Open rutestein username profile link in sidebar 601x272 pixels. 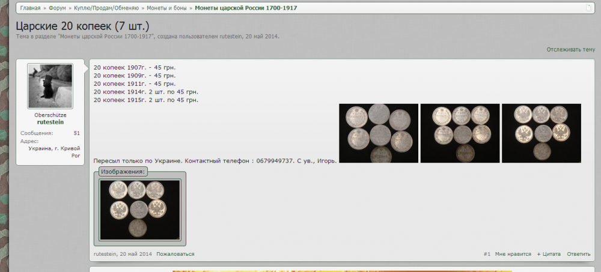point(50,122)
